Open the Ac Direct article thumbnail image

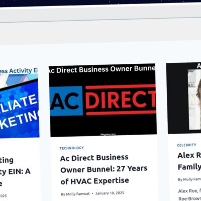click(103, 100)
